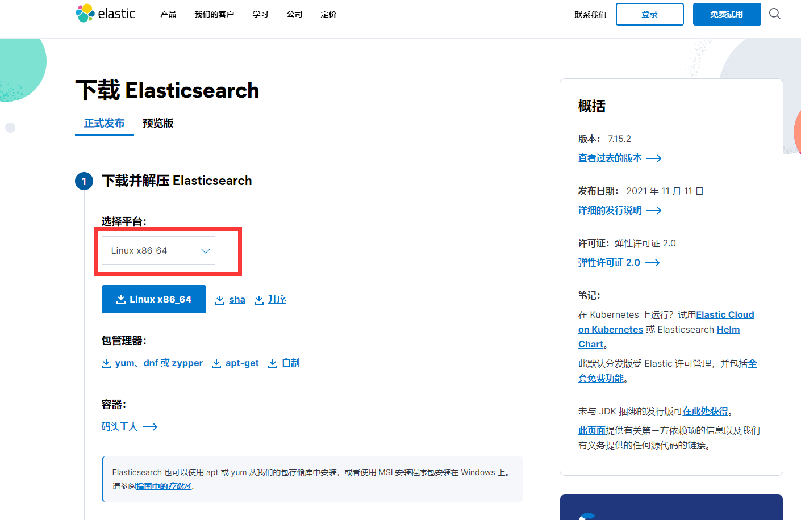Click the release date 2021 年 11 月 11 日
801x520 pixels.
tap(665, 191)
